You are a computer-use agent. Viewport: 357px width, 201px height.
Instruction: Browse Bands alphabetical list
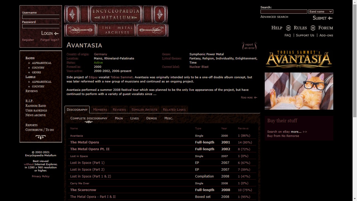click(x=42, y=63)
